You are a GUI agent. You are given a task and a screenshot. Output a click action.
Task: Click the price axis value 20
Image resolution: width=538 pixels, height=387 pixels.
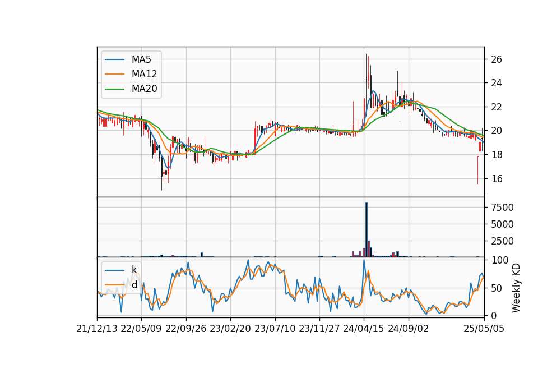(x=497, y=131)
